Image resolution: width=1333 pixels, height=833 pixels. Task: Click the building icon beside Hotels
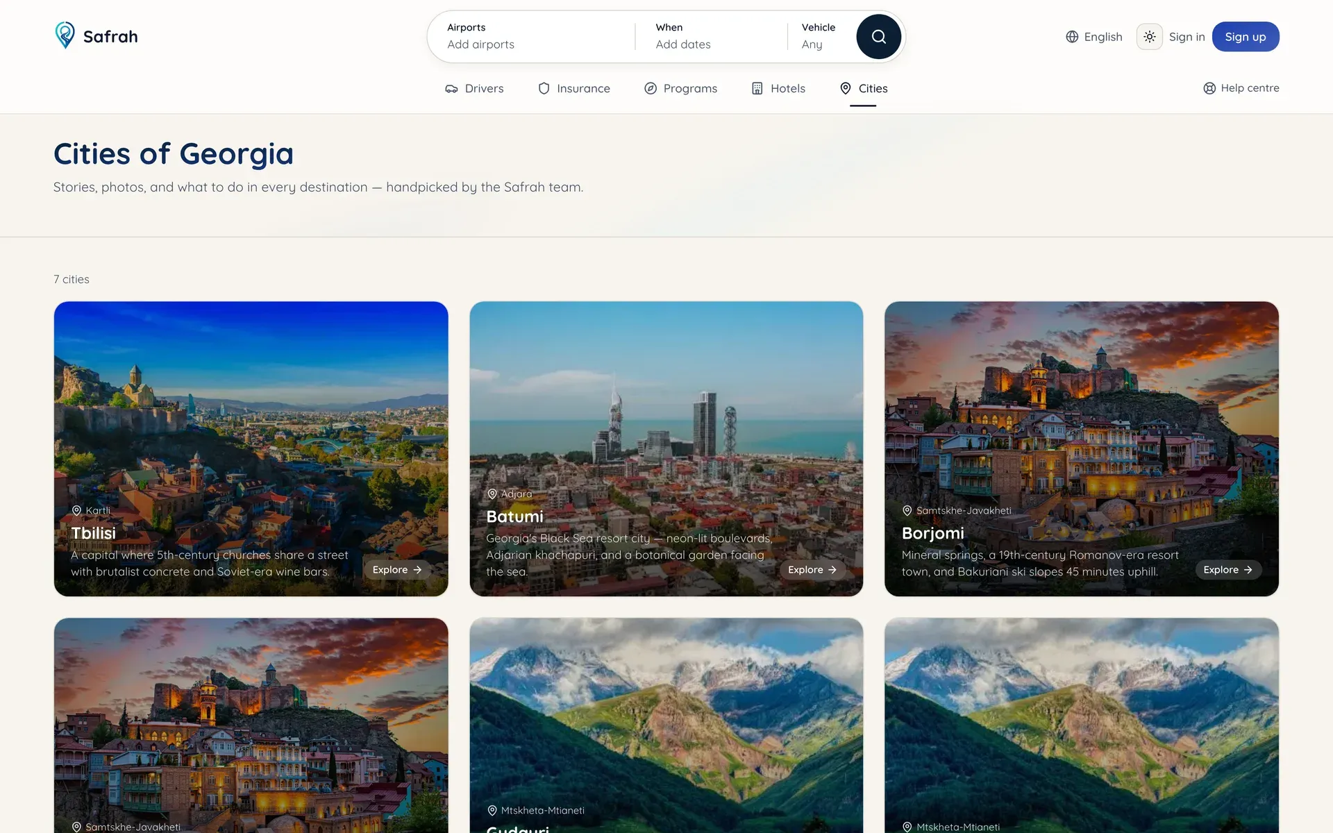pyautogui.click(x=757, y=88)
